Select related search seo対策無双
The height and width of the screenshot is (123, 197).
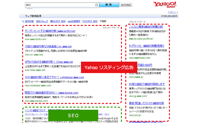[x=74, y=21]
